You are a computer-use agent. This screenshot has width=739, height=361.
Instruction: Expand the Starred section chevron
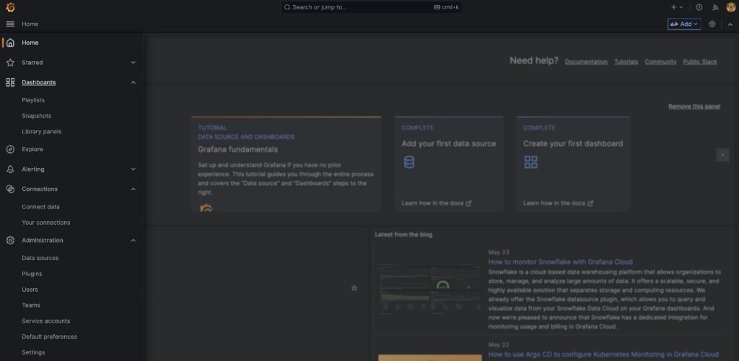click(x=134, y=62)
